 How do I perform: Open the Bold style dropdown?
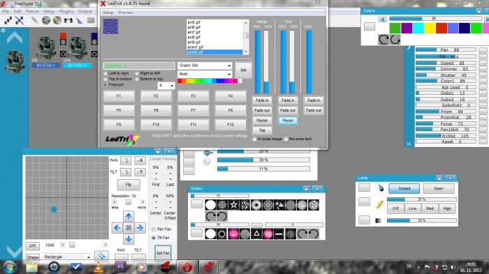point(205,74)
